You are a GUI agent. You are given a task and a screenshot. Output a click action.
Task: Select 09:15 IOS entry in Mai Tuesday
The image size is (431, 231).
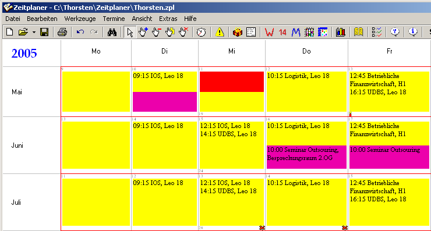158,76
